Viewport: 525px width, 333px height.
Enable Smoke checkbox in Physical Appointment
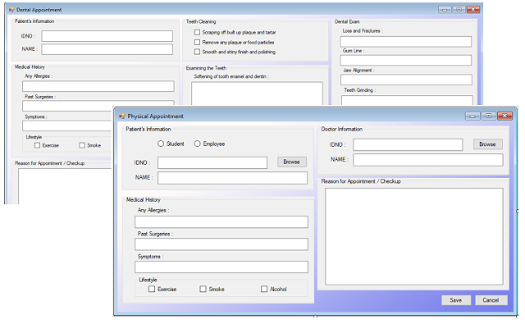(203, 289)
